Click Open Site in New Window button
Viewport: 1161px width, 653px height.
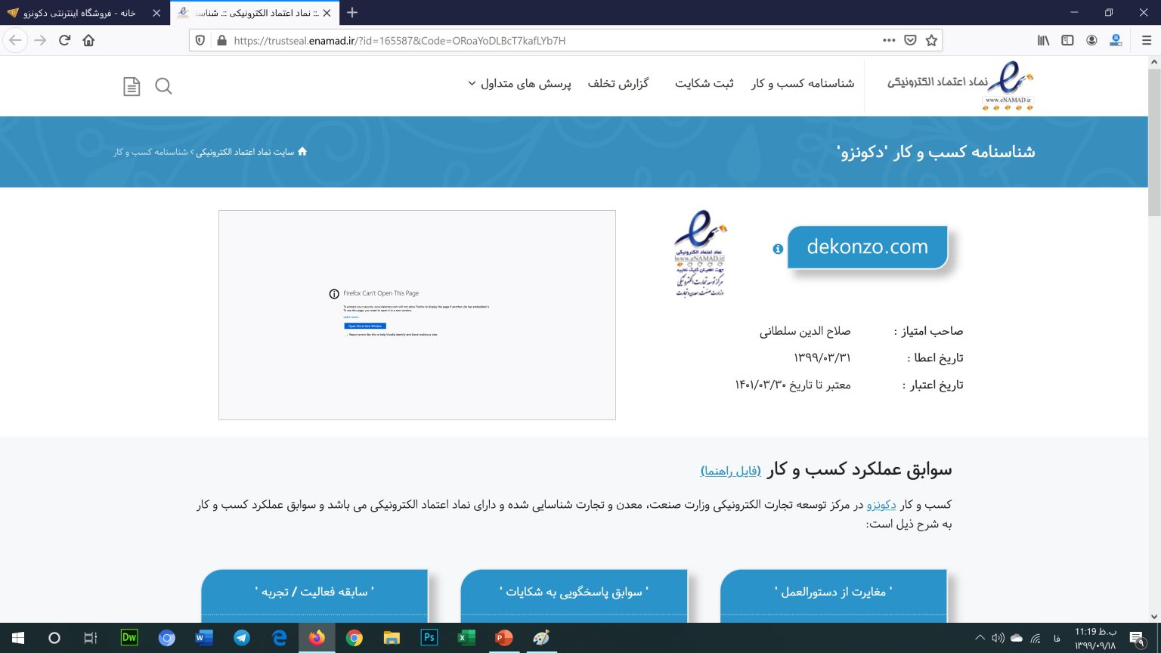365,326
